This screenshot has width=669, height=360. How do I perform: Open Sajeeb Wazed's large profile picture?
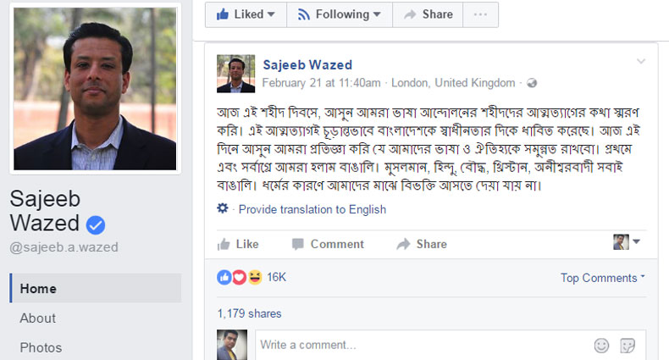click(x=95, y=88)
